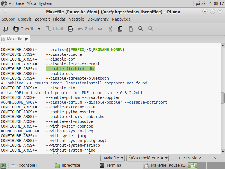Open Find and Replace icon
225x169 pixels.
click(151, 29)
